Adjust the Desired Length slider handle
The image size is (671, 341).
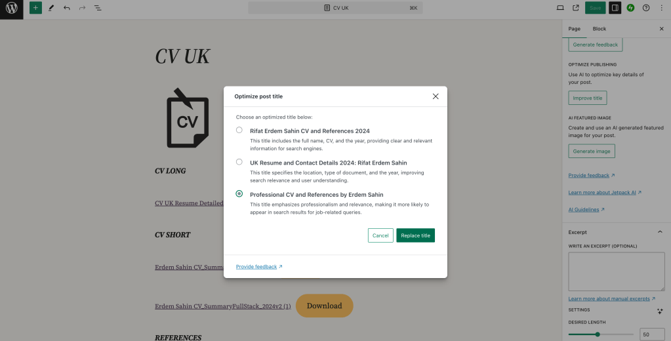pyautogui.click(x=598, y=334)
